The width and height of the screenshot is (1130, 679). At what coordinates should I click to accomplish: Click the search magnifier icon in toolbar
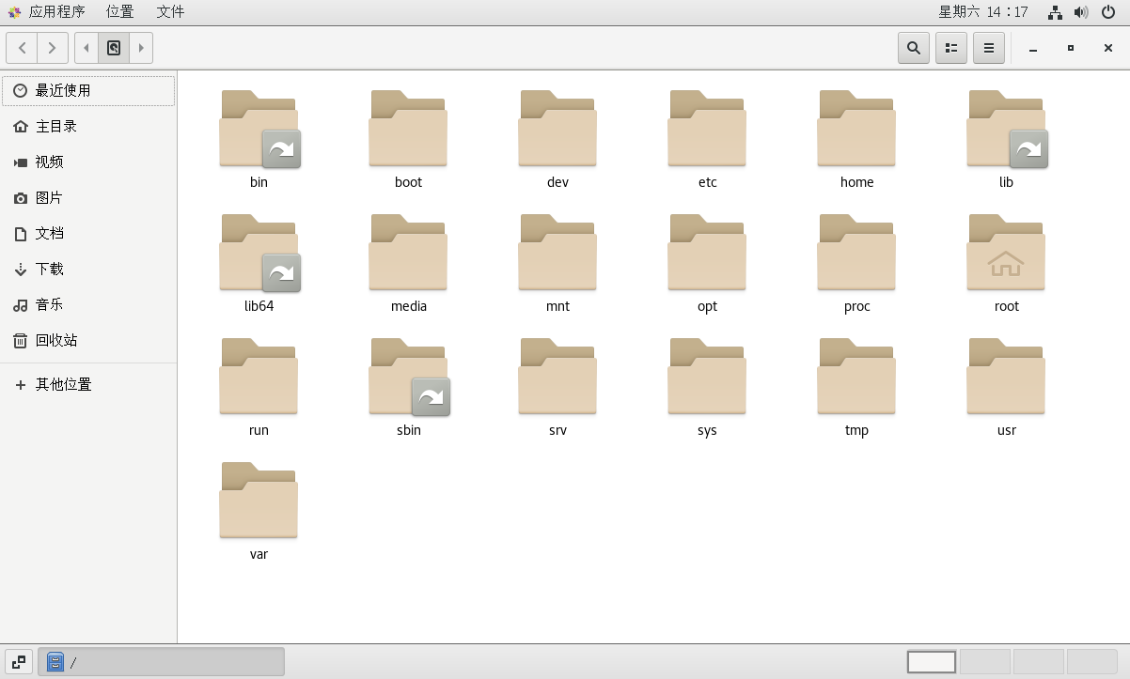point(913,48)
